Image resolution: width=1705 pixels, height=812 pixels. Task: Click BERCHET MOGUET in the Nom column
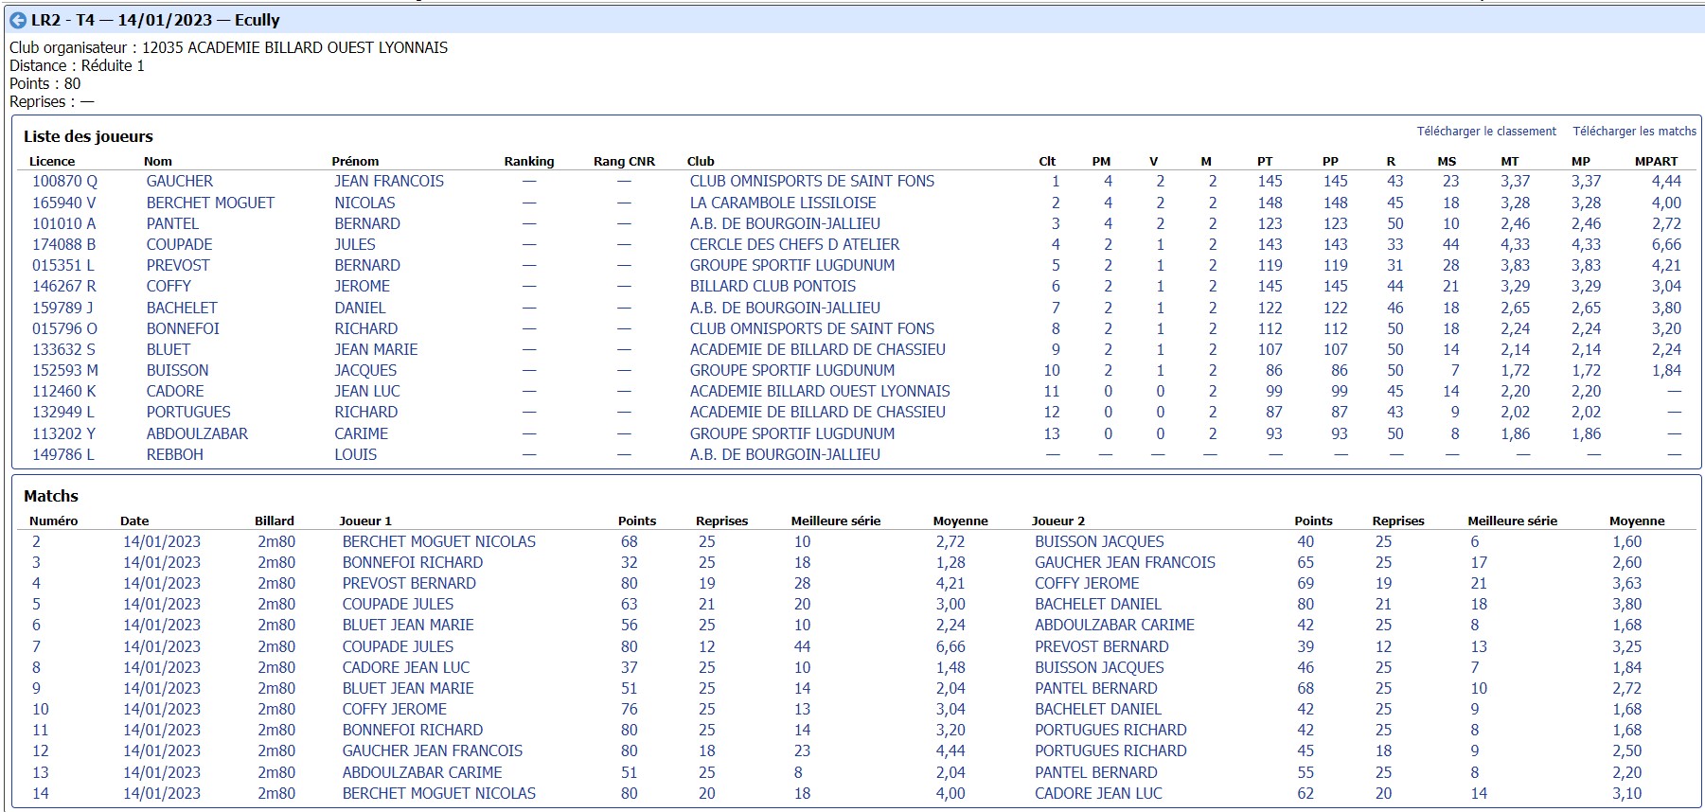point(210,203)
